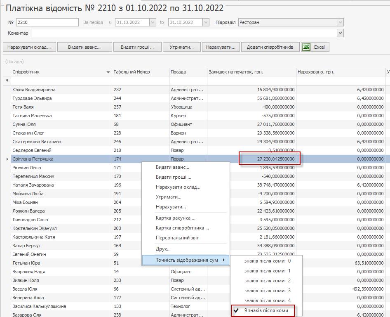This screenshot has width=390, height=317.
Task: Expand Точність відображення сум submenu
Action: point(186,260)
